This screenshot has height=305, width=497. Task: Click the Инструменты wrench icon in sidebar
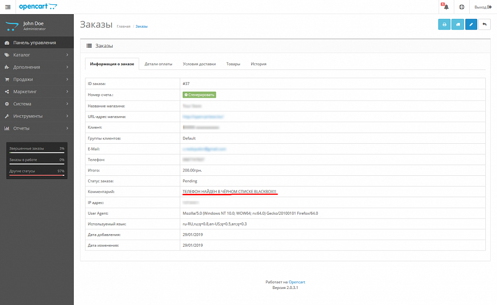pyautogui.click(x=6, y=116)
